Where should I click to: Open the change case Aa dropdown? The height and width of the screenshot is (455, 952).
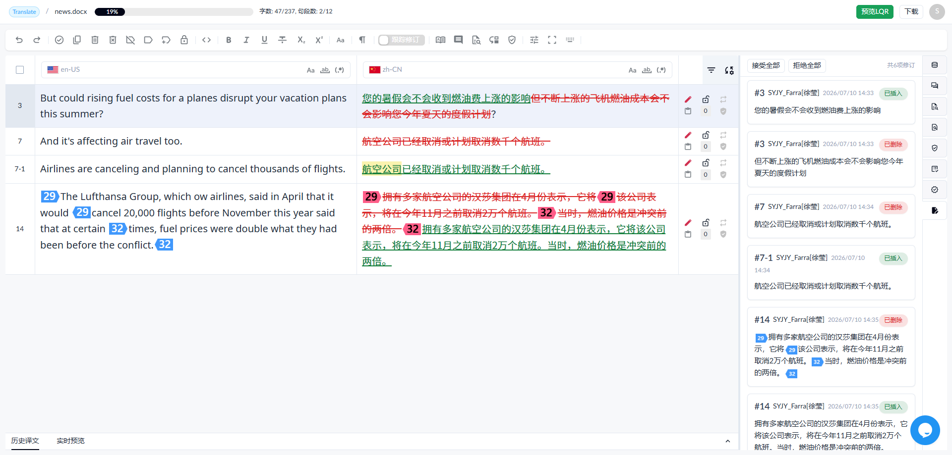coord(341,40)
